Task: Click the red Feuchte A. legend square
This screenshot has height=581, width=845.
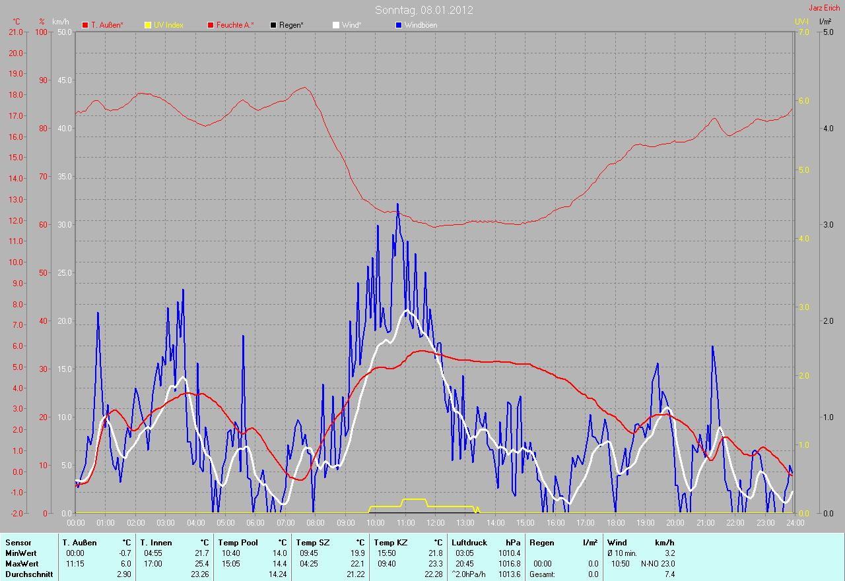Action: [211, 25]
